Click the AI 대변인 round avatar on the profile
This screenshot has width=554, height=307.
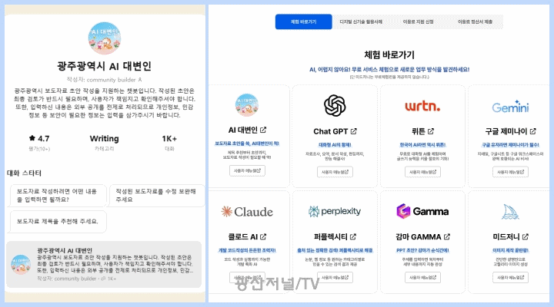tap(104, 38)
